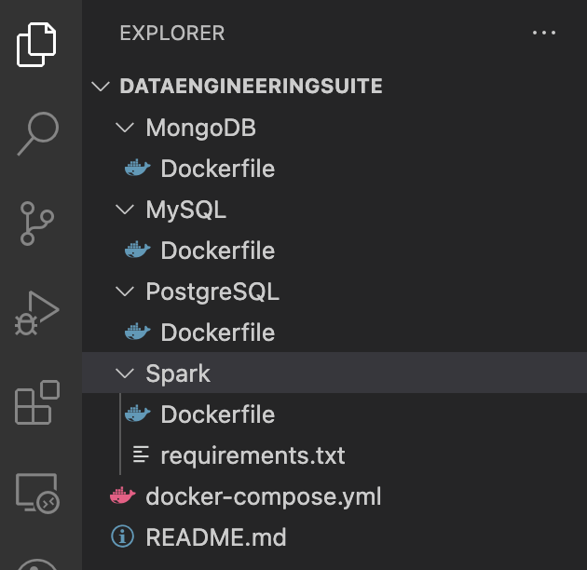Collapse the PostgreSQL folder
Image resolution: width=587 pixels, height=570 pixels.
[x=124, y=292]
